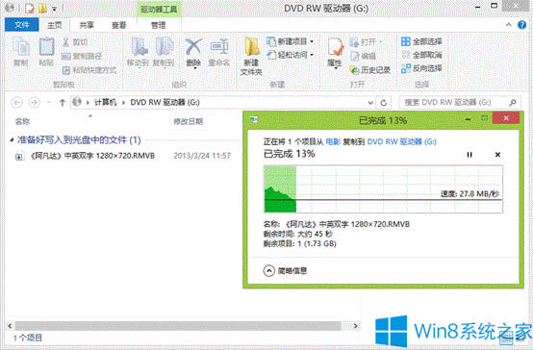Open the Help question mark icon
This screenshot has height=350, width=533.
click(x=521, y=25)
